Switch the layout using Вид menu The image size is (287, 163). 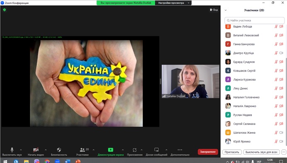(214, 10)
